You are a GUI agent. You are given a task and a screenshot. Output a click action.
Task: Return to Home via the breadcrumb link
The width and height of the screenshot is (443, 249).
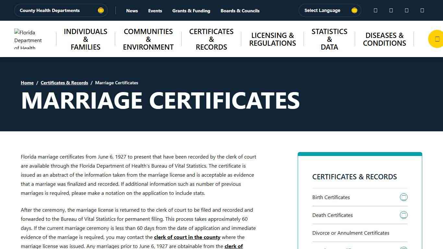pos(27,83)
